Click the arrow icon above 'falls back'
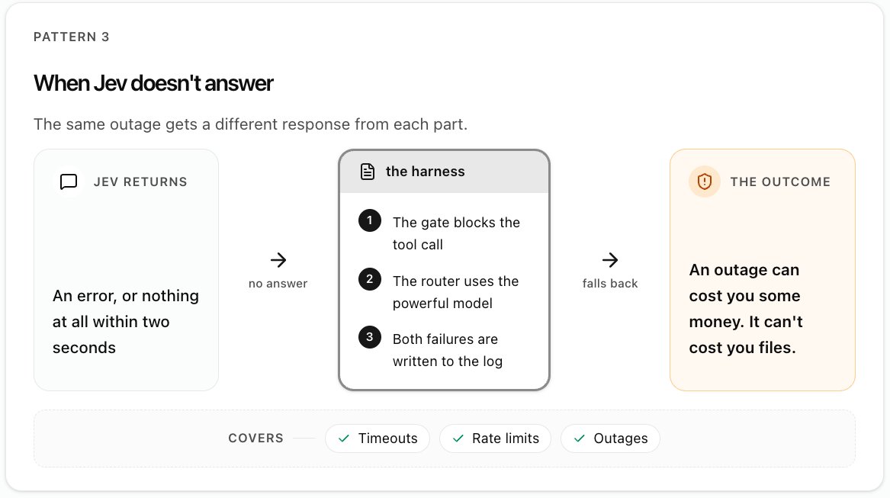This screenshot has width=890, height=498. click(x=610, y=260)
